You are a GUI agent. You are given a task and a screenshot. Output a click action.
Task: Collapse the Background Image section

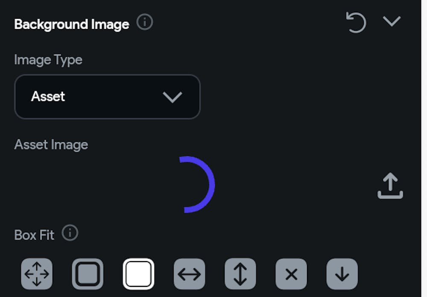point(392,21)
